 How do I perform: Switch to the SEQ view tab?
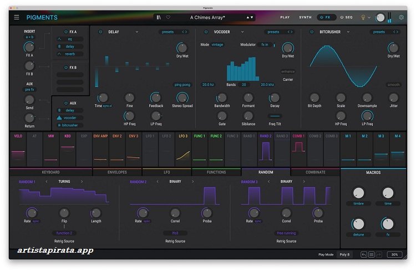[347, 17]
